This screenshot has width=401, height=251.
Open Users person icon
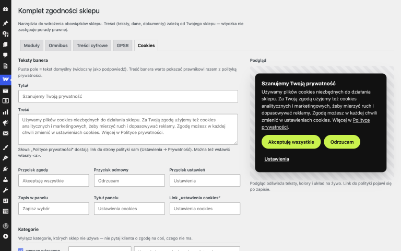5,179
